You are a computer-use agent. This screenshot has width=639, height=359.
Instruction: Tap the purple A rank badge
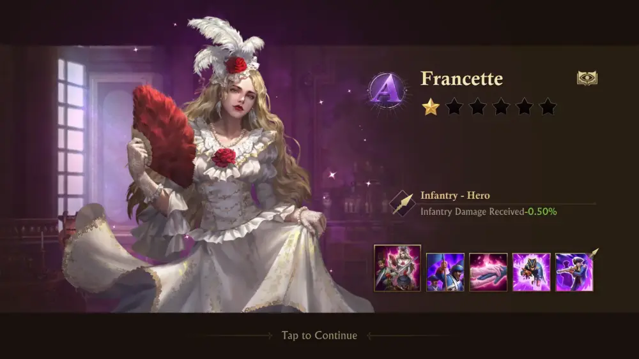pos(387,91)
